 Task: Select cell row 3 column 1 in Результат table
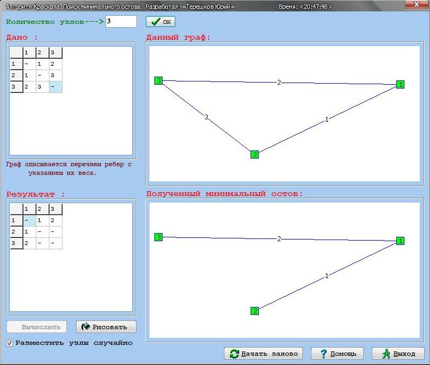[29, 243]
